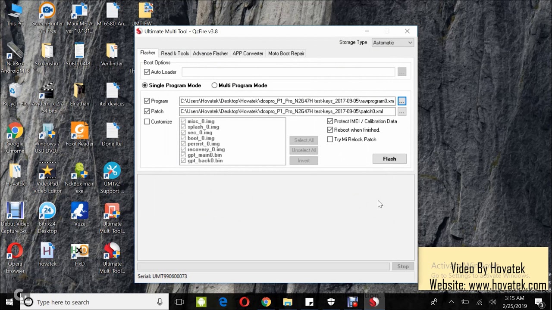Image resolution: width=552 pixels, height=310 pixels.
Task: Enable Try Mi Relock Patch
Action: pyautogui.click(x=330, y=139)
